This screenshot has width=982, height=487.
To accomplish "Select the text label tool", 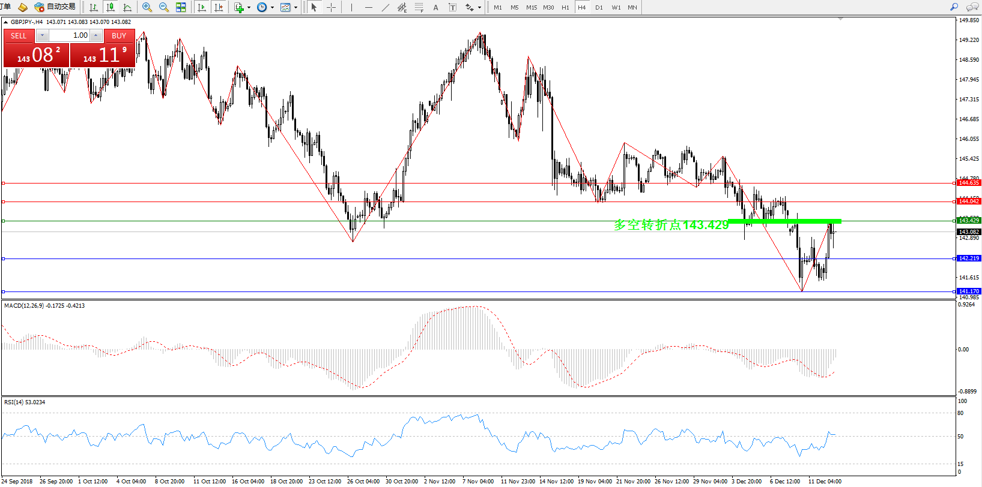I will coord(435,7).
